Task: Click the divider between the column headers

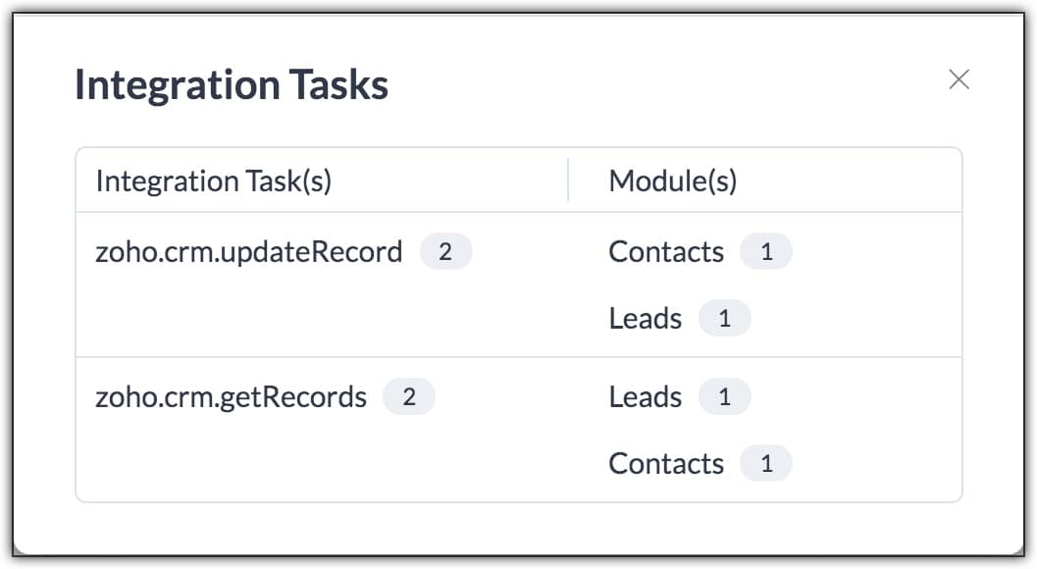Action: [568, 181]
